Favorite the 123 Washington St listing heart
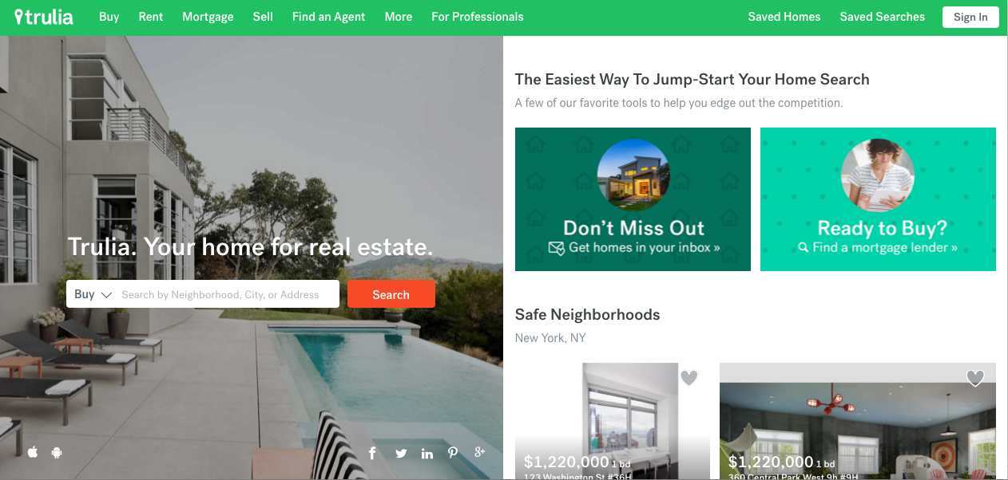Viewport: 1008px width, 480px height. [689, 378]
